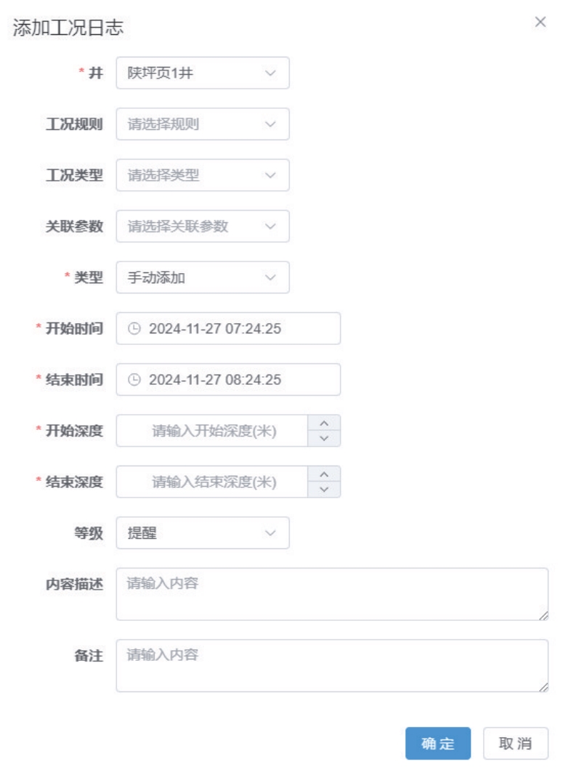
Task: Open the 井 dropdown showing 陕坪页1井
Action: [203, 73]
